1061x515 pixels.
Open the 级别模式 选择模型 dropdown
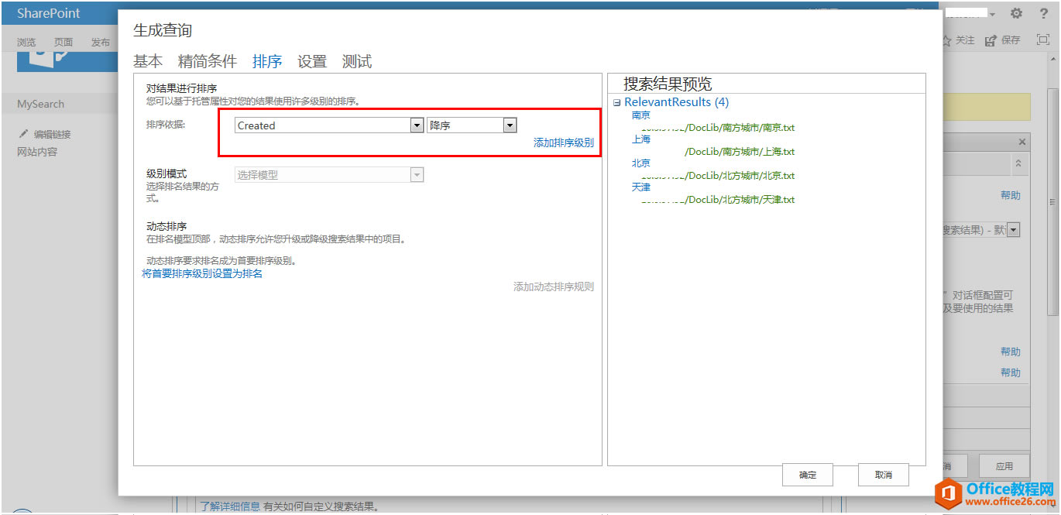(417, 174)
